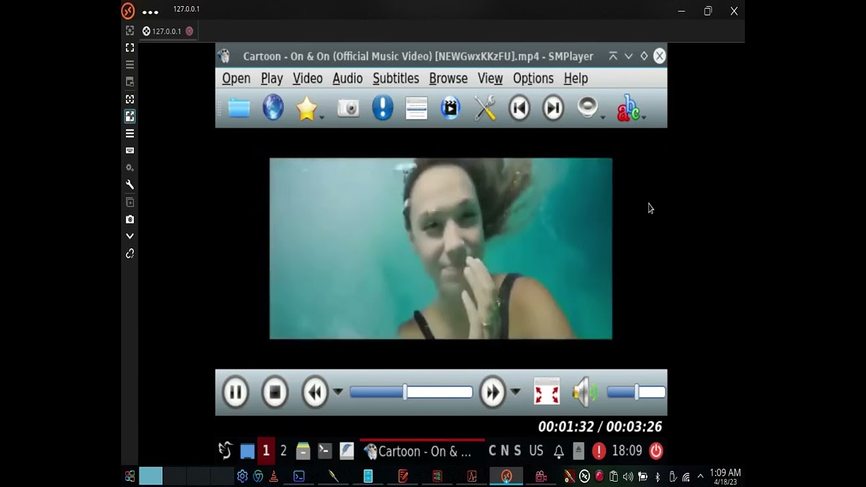
Task: Select the 127.0.0.1 session tab
Action: (x=167, y=31)
